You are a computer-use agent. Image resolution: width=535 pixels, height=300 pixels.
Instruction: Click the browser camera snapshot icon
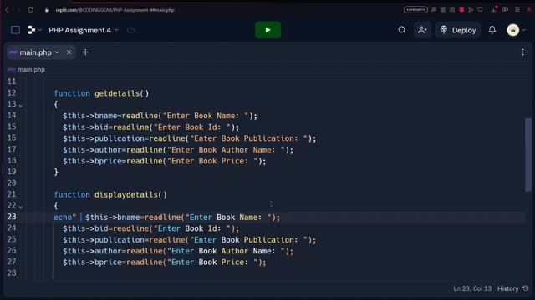[x=451, y=10]
